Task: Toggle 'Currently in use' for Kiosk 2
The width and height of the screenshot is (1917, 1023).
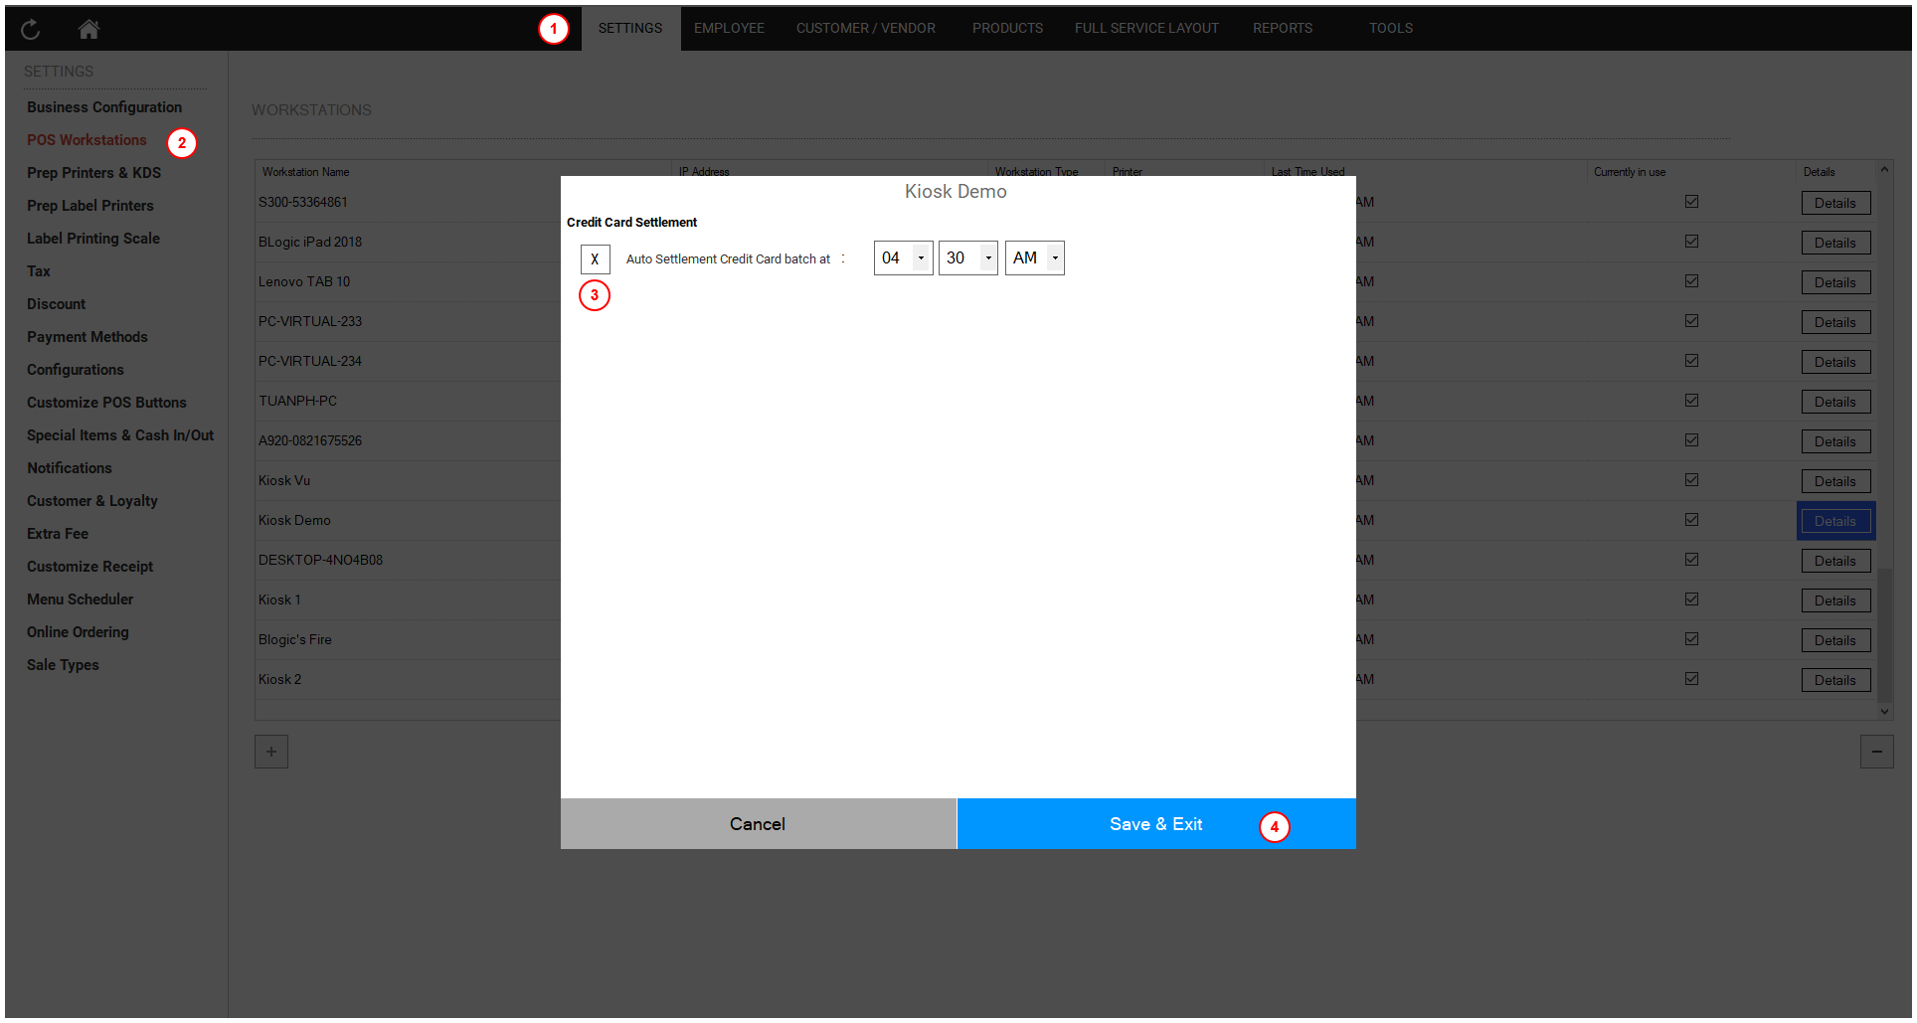Action: 1691,679
